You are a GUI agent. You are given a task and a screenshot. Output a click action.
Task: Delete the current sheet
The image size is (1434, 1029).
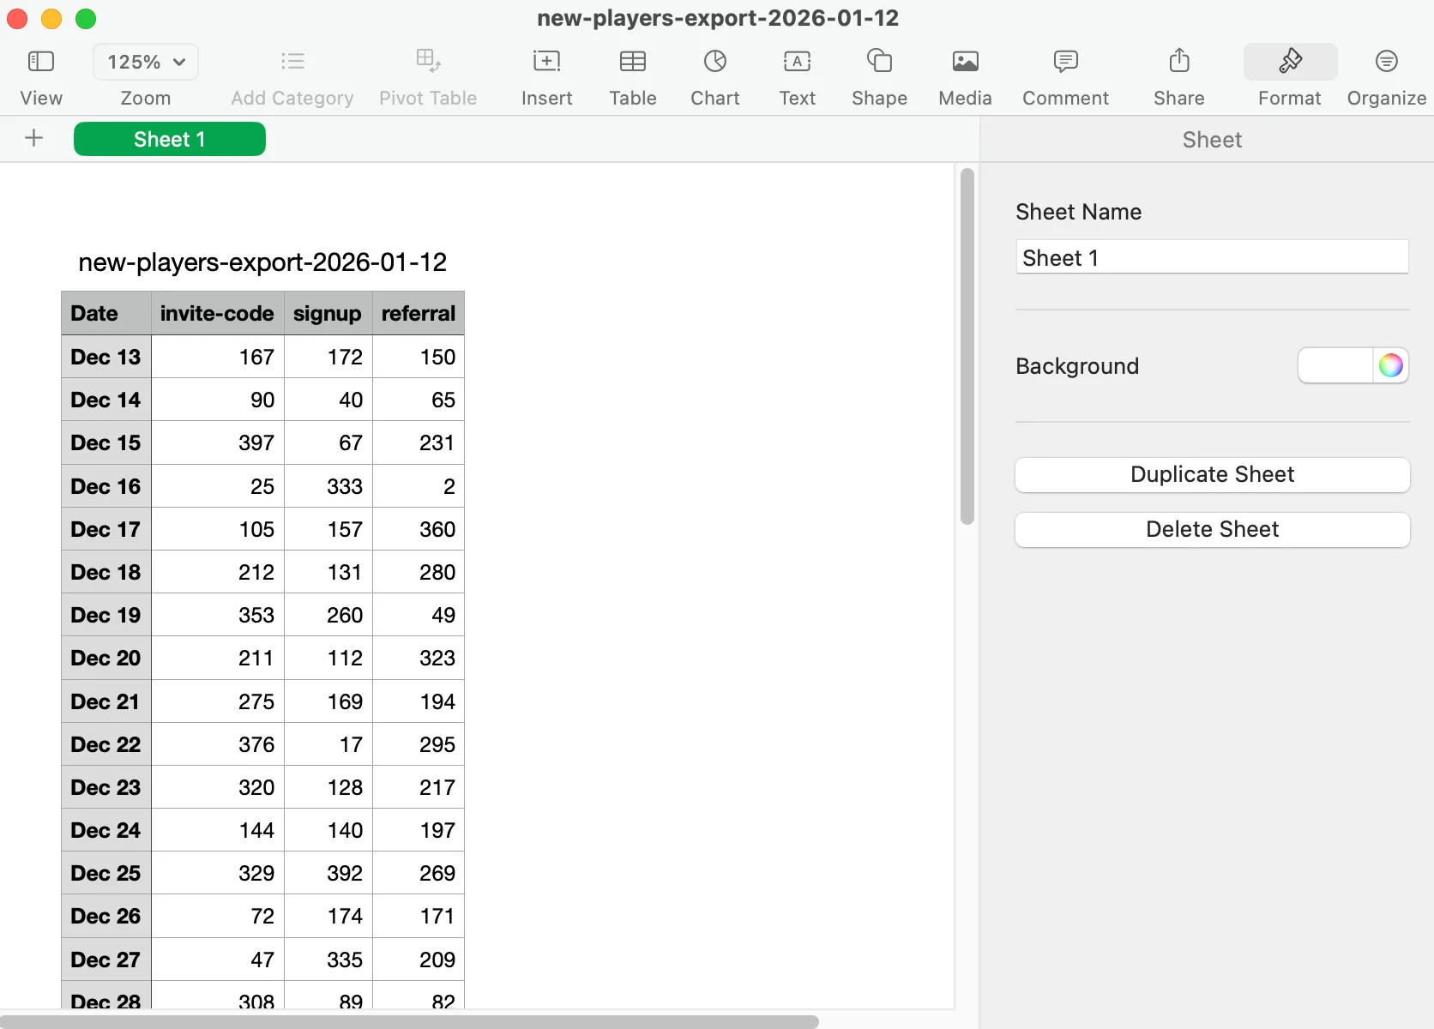click(x=1212, y=529)
